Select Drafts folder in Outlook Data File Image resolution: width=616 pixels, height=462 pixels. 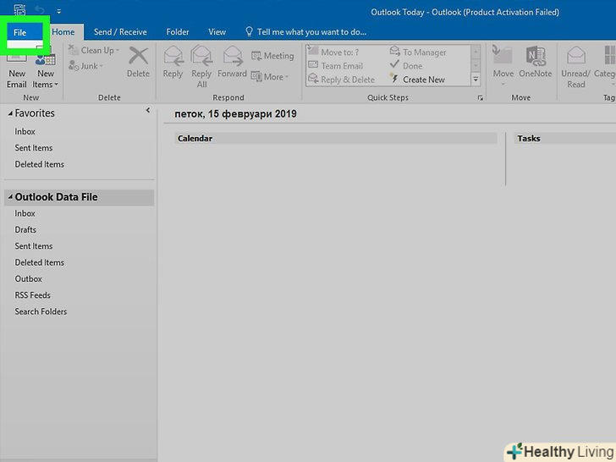coord(25,230)
